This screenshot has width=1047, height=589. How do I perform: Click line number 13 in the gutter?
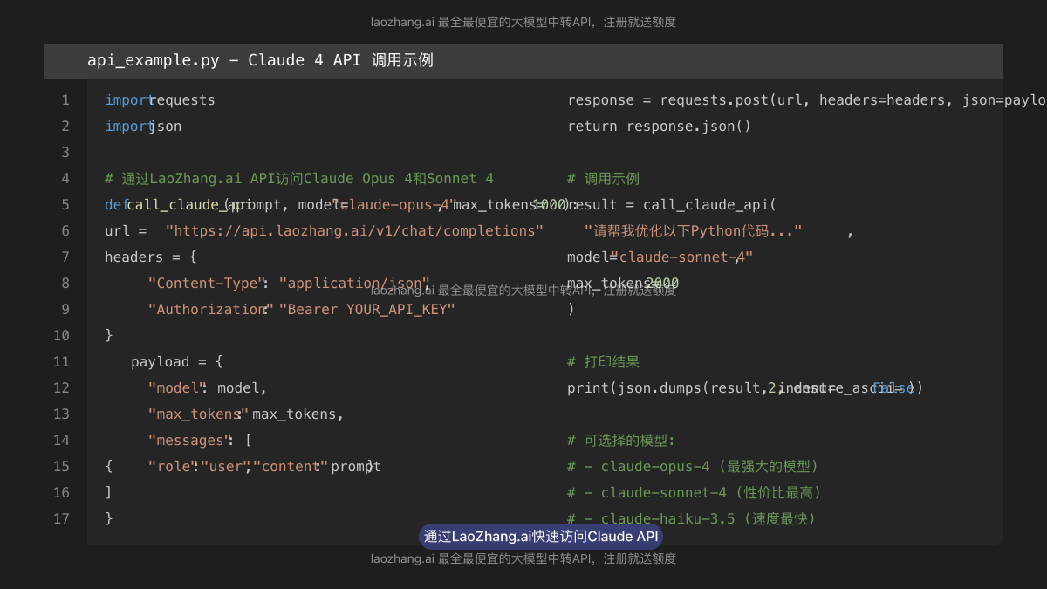pyautogui.click(x=61, y=414)
